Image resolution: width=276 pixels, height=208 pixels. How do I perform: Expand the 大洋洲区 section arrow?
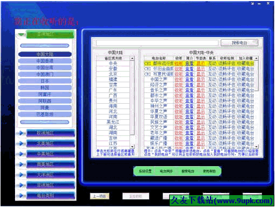(21, 175)
